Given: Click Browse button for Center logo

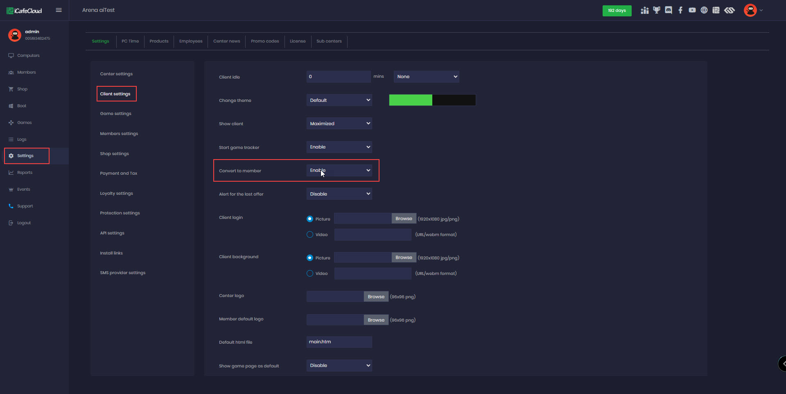Looking at the screenshot, I should (x=376, y=297).
